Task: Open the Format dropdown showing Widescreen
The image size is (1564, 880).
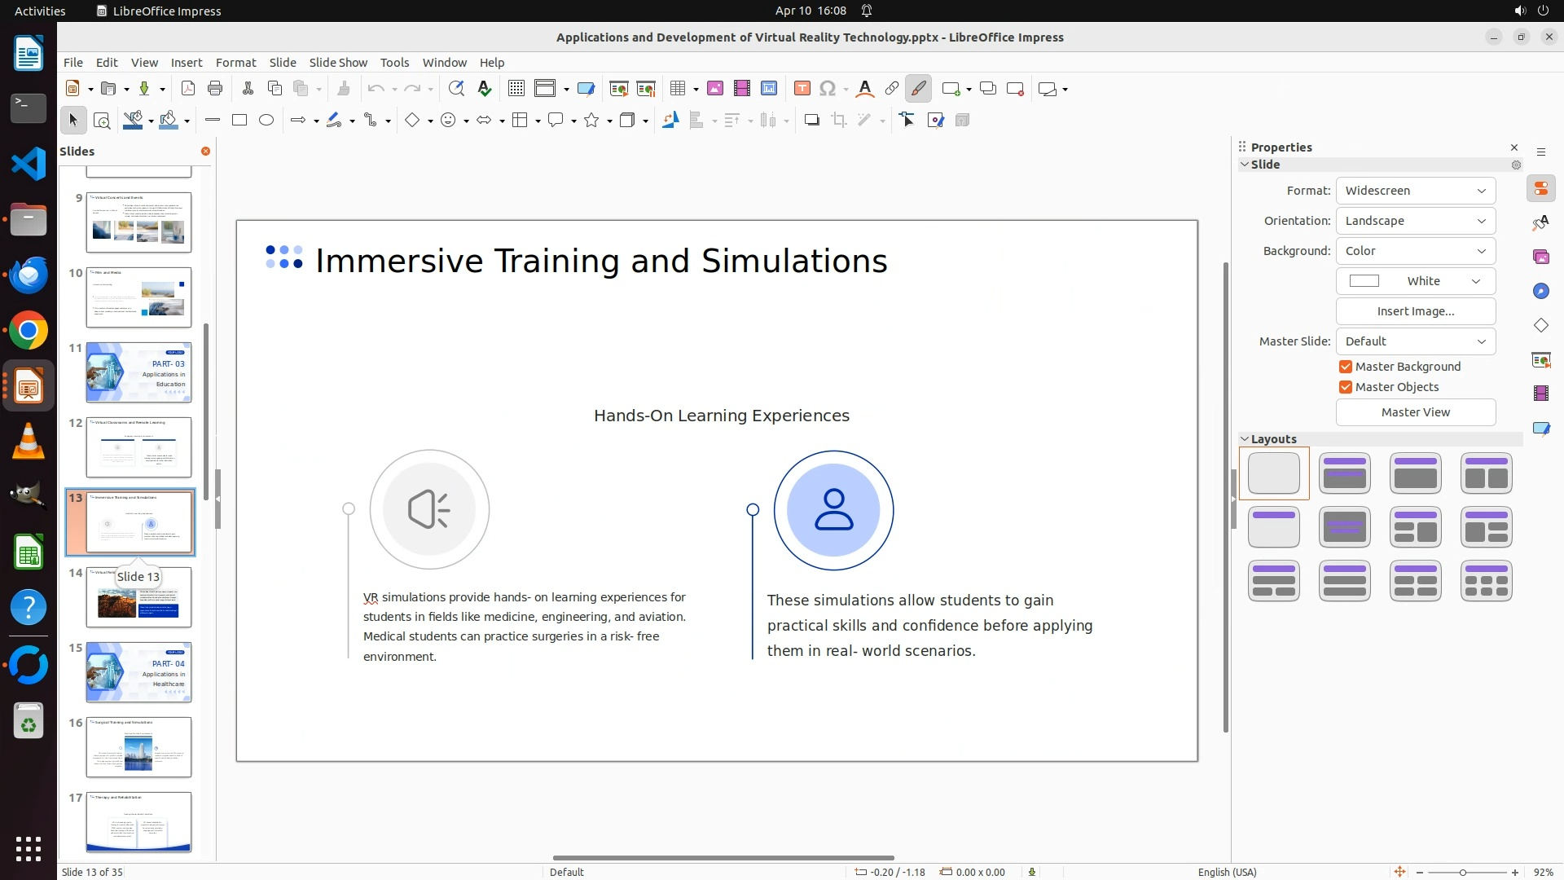Action: click(x=1415, y=191)
